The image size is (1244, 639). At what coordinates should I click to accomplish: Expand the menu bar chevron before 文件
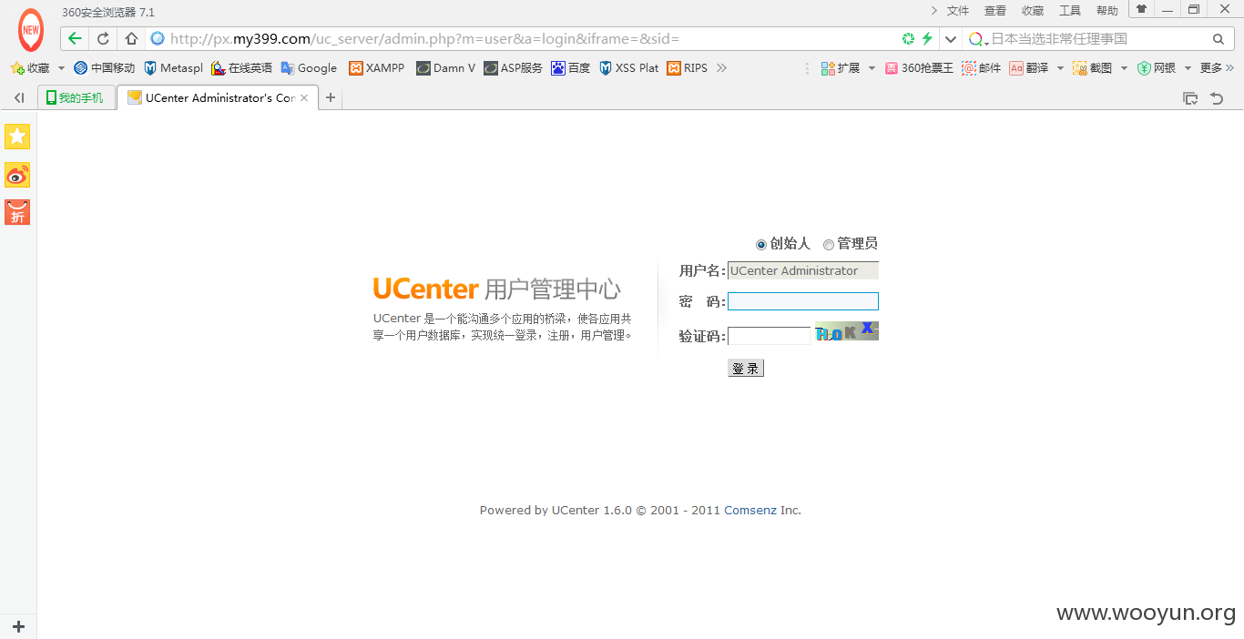click(x=933, y=11)
